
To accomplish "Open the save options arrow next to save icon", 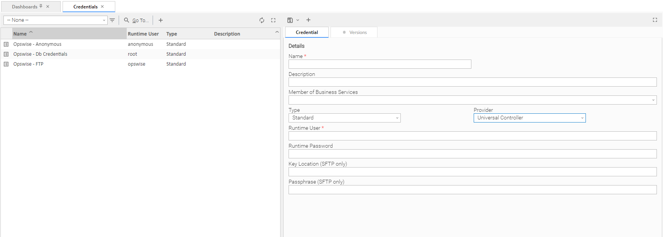I will pyautogui.click(x=298, y=20).
